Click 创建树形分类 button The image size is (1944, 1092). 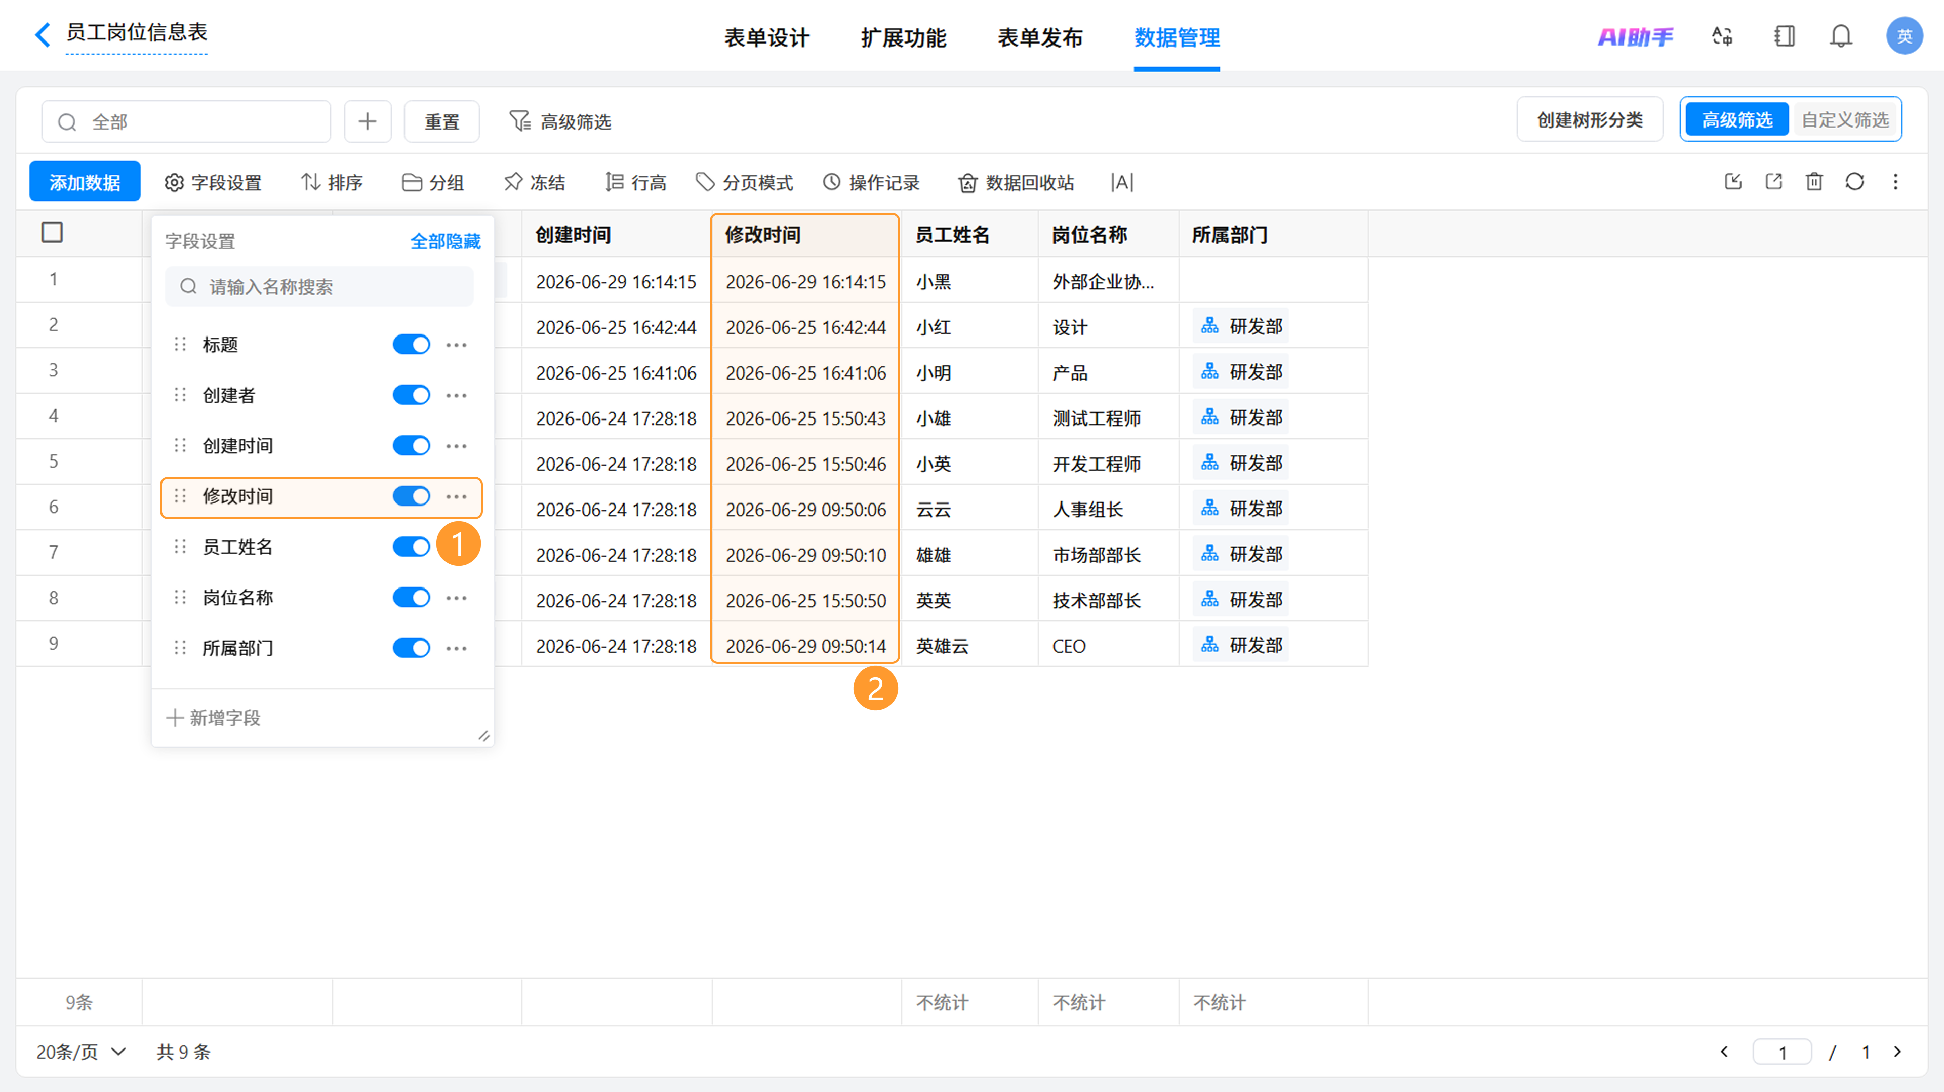[1589, 120]
